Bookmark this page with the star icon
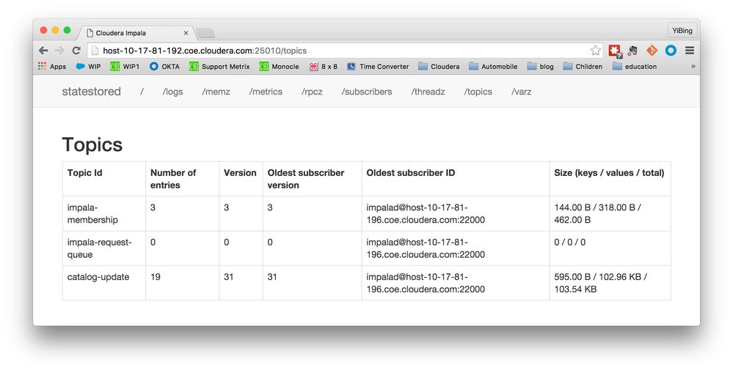The image size is (733, 373). tap(595, 51)
